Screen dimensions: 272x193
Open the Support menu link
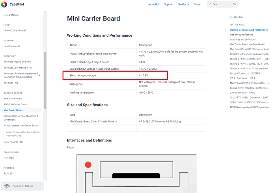169,4
